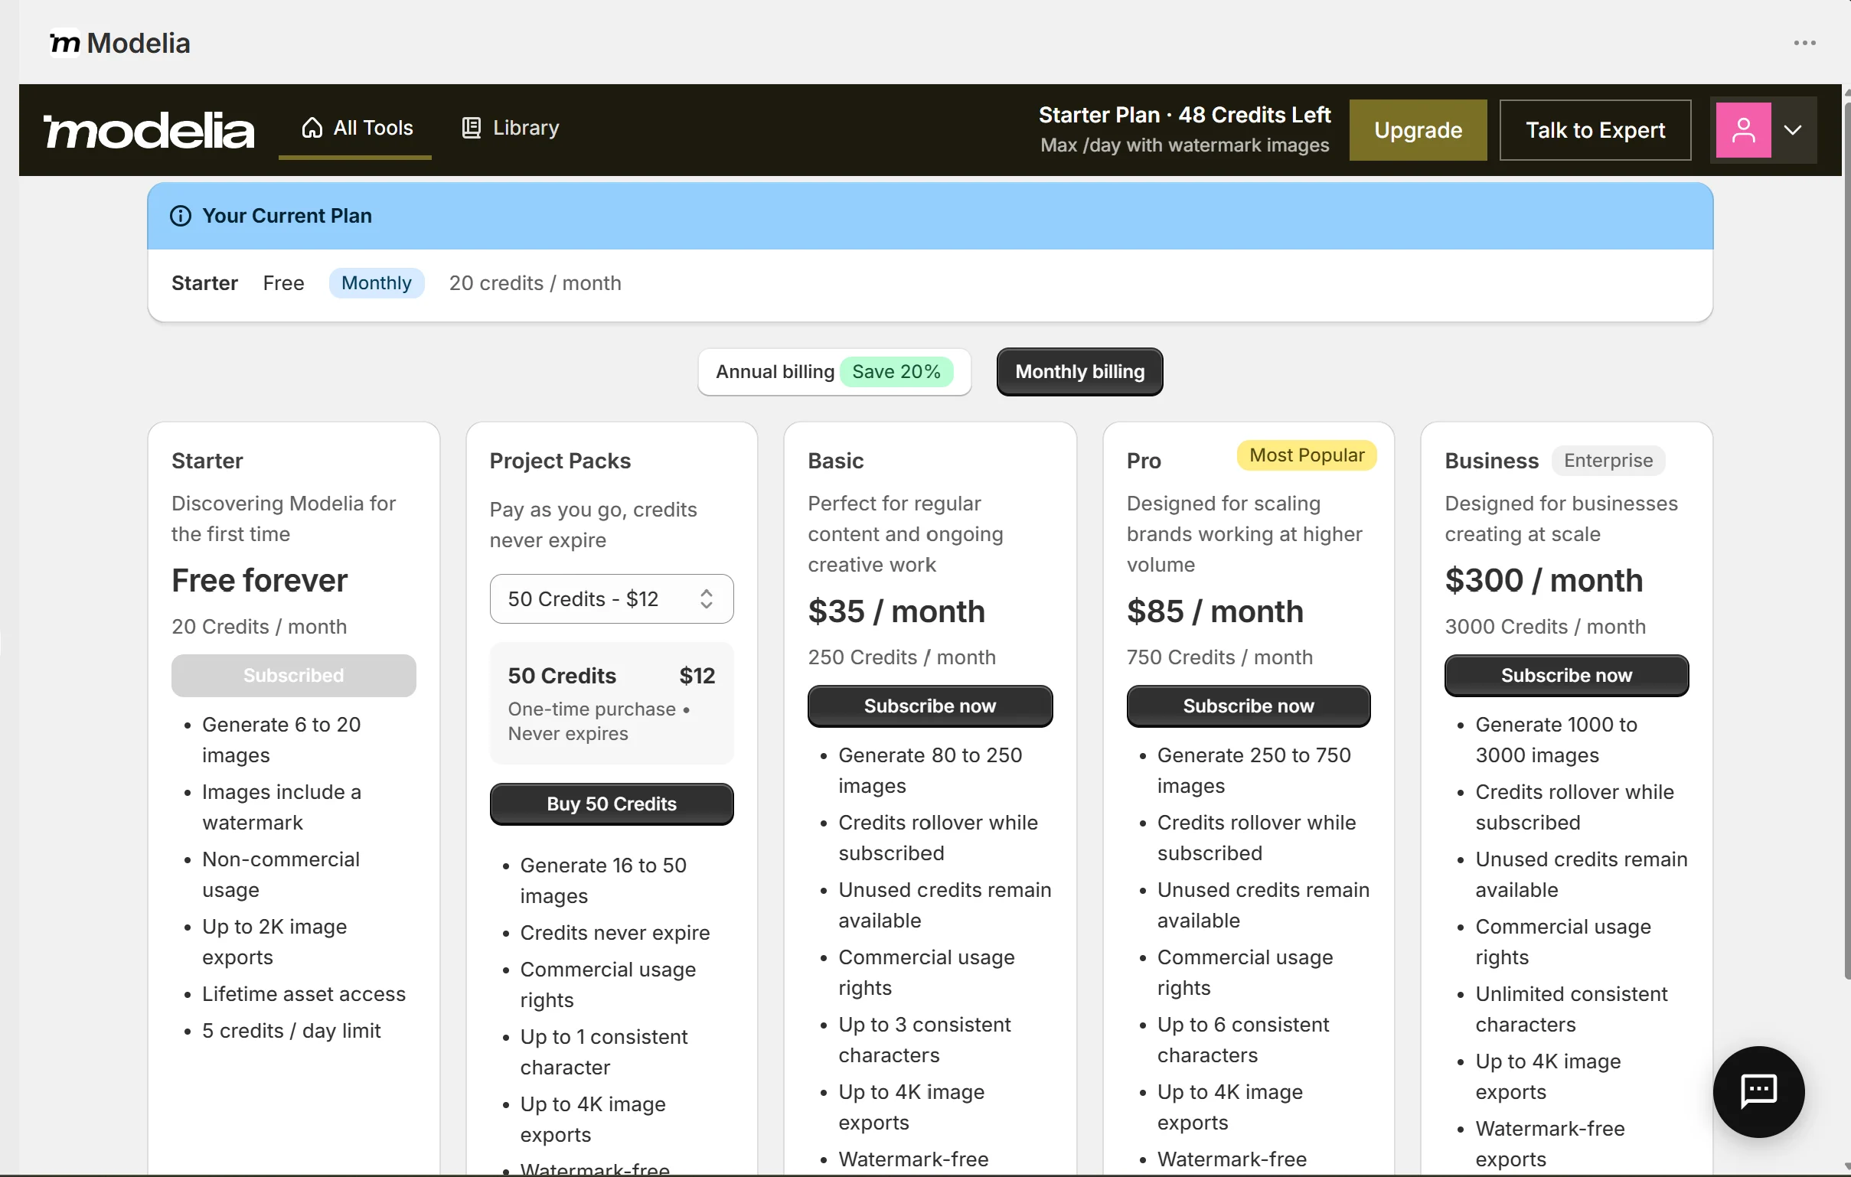Click the info icon beside Your Current Plan

[x=181, y=216]
